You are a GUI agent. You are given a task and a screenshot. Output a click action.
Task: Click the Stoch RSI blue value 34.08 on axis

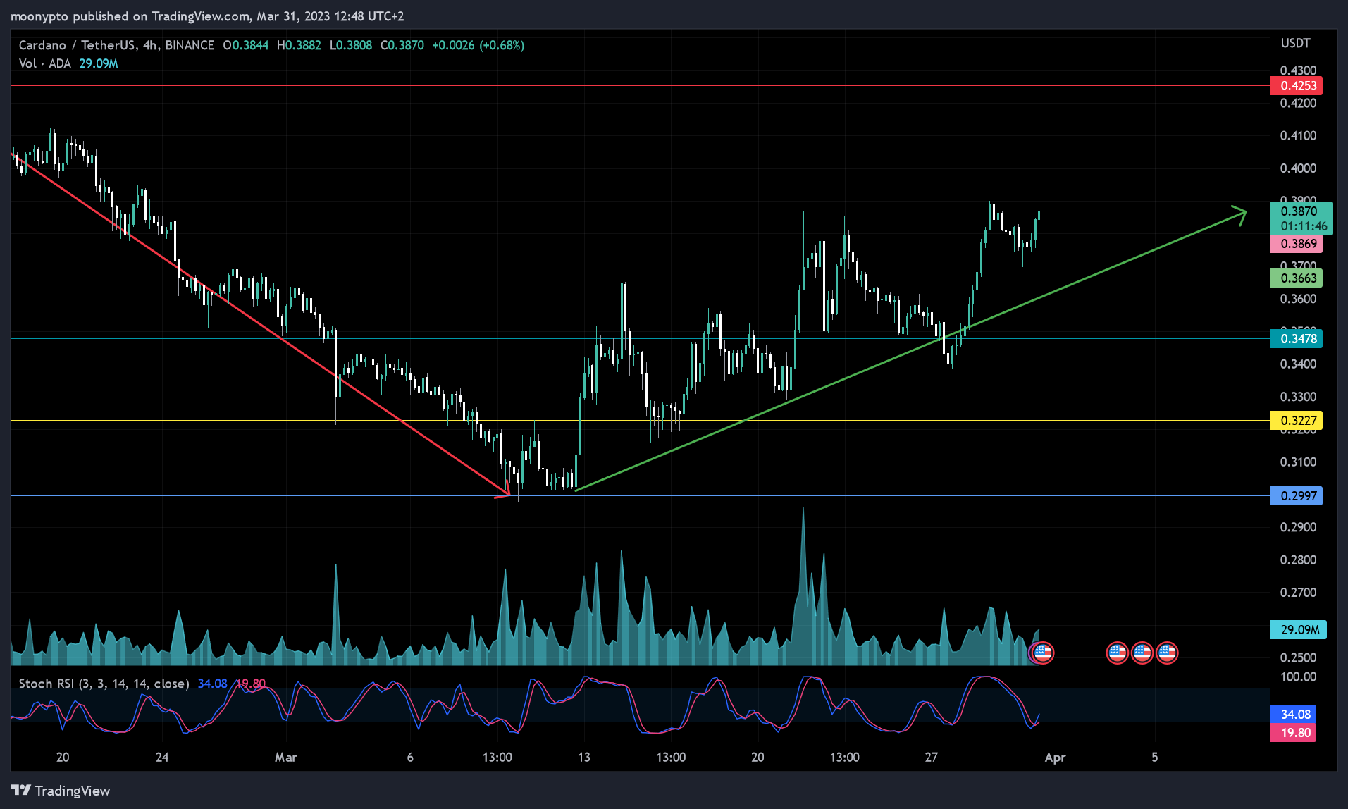pos(1292,714)
